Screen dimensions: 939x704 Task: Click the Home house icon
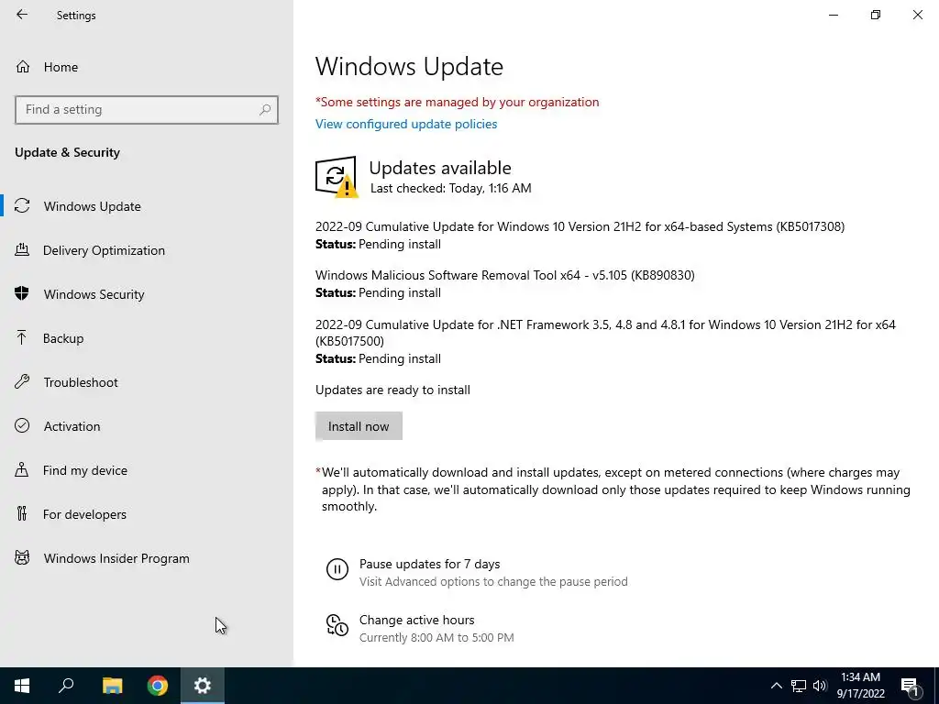[23, 66]
